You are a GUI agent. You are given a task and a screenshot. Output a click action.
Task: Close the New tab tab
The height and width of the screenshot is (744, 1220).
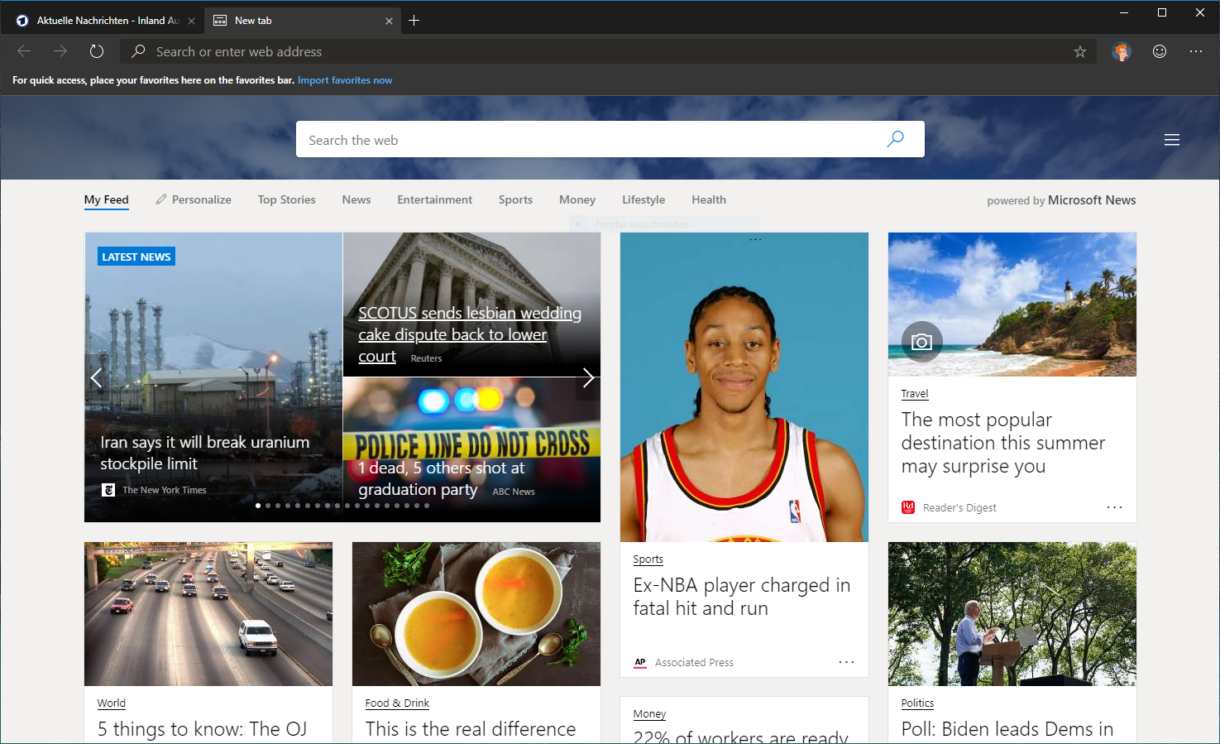click(389, 21)
